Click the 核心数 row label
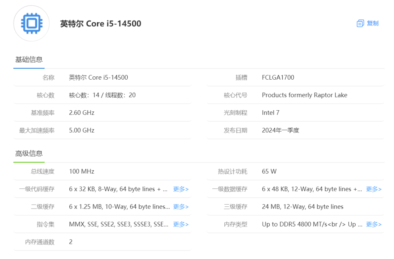394x259 pixels. point(46,95)
